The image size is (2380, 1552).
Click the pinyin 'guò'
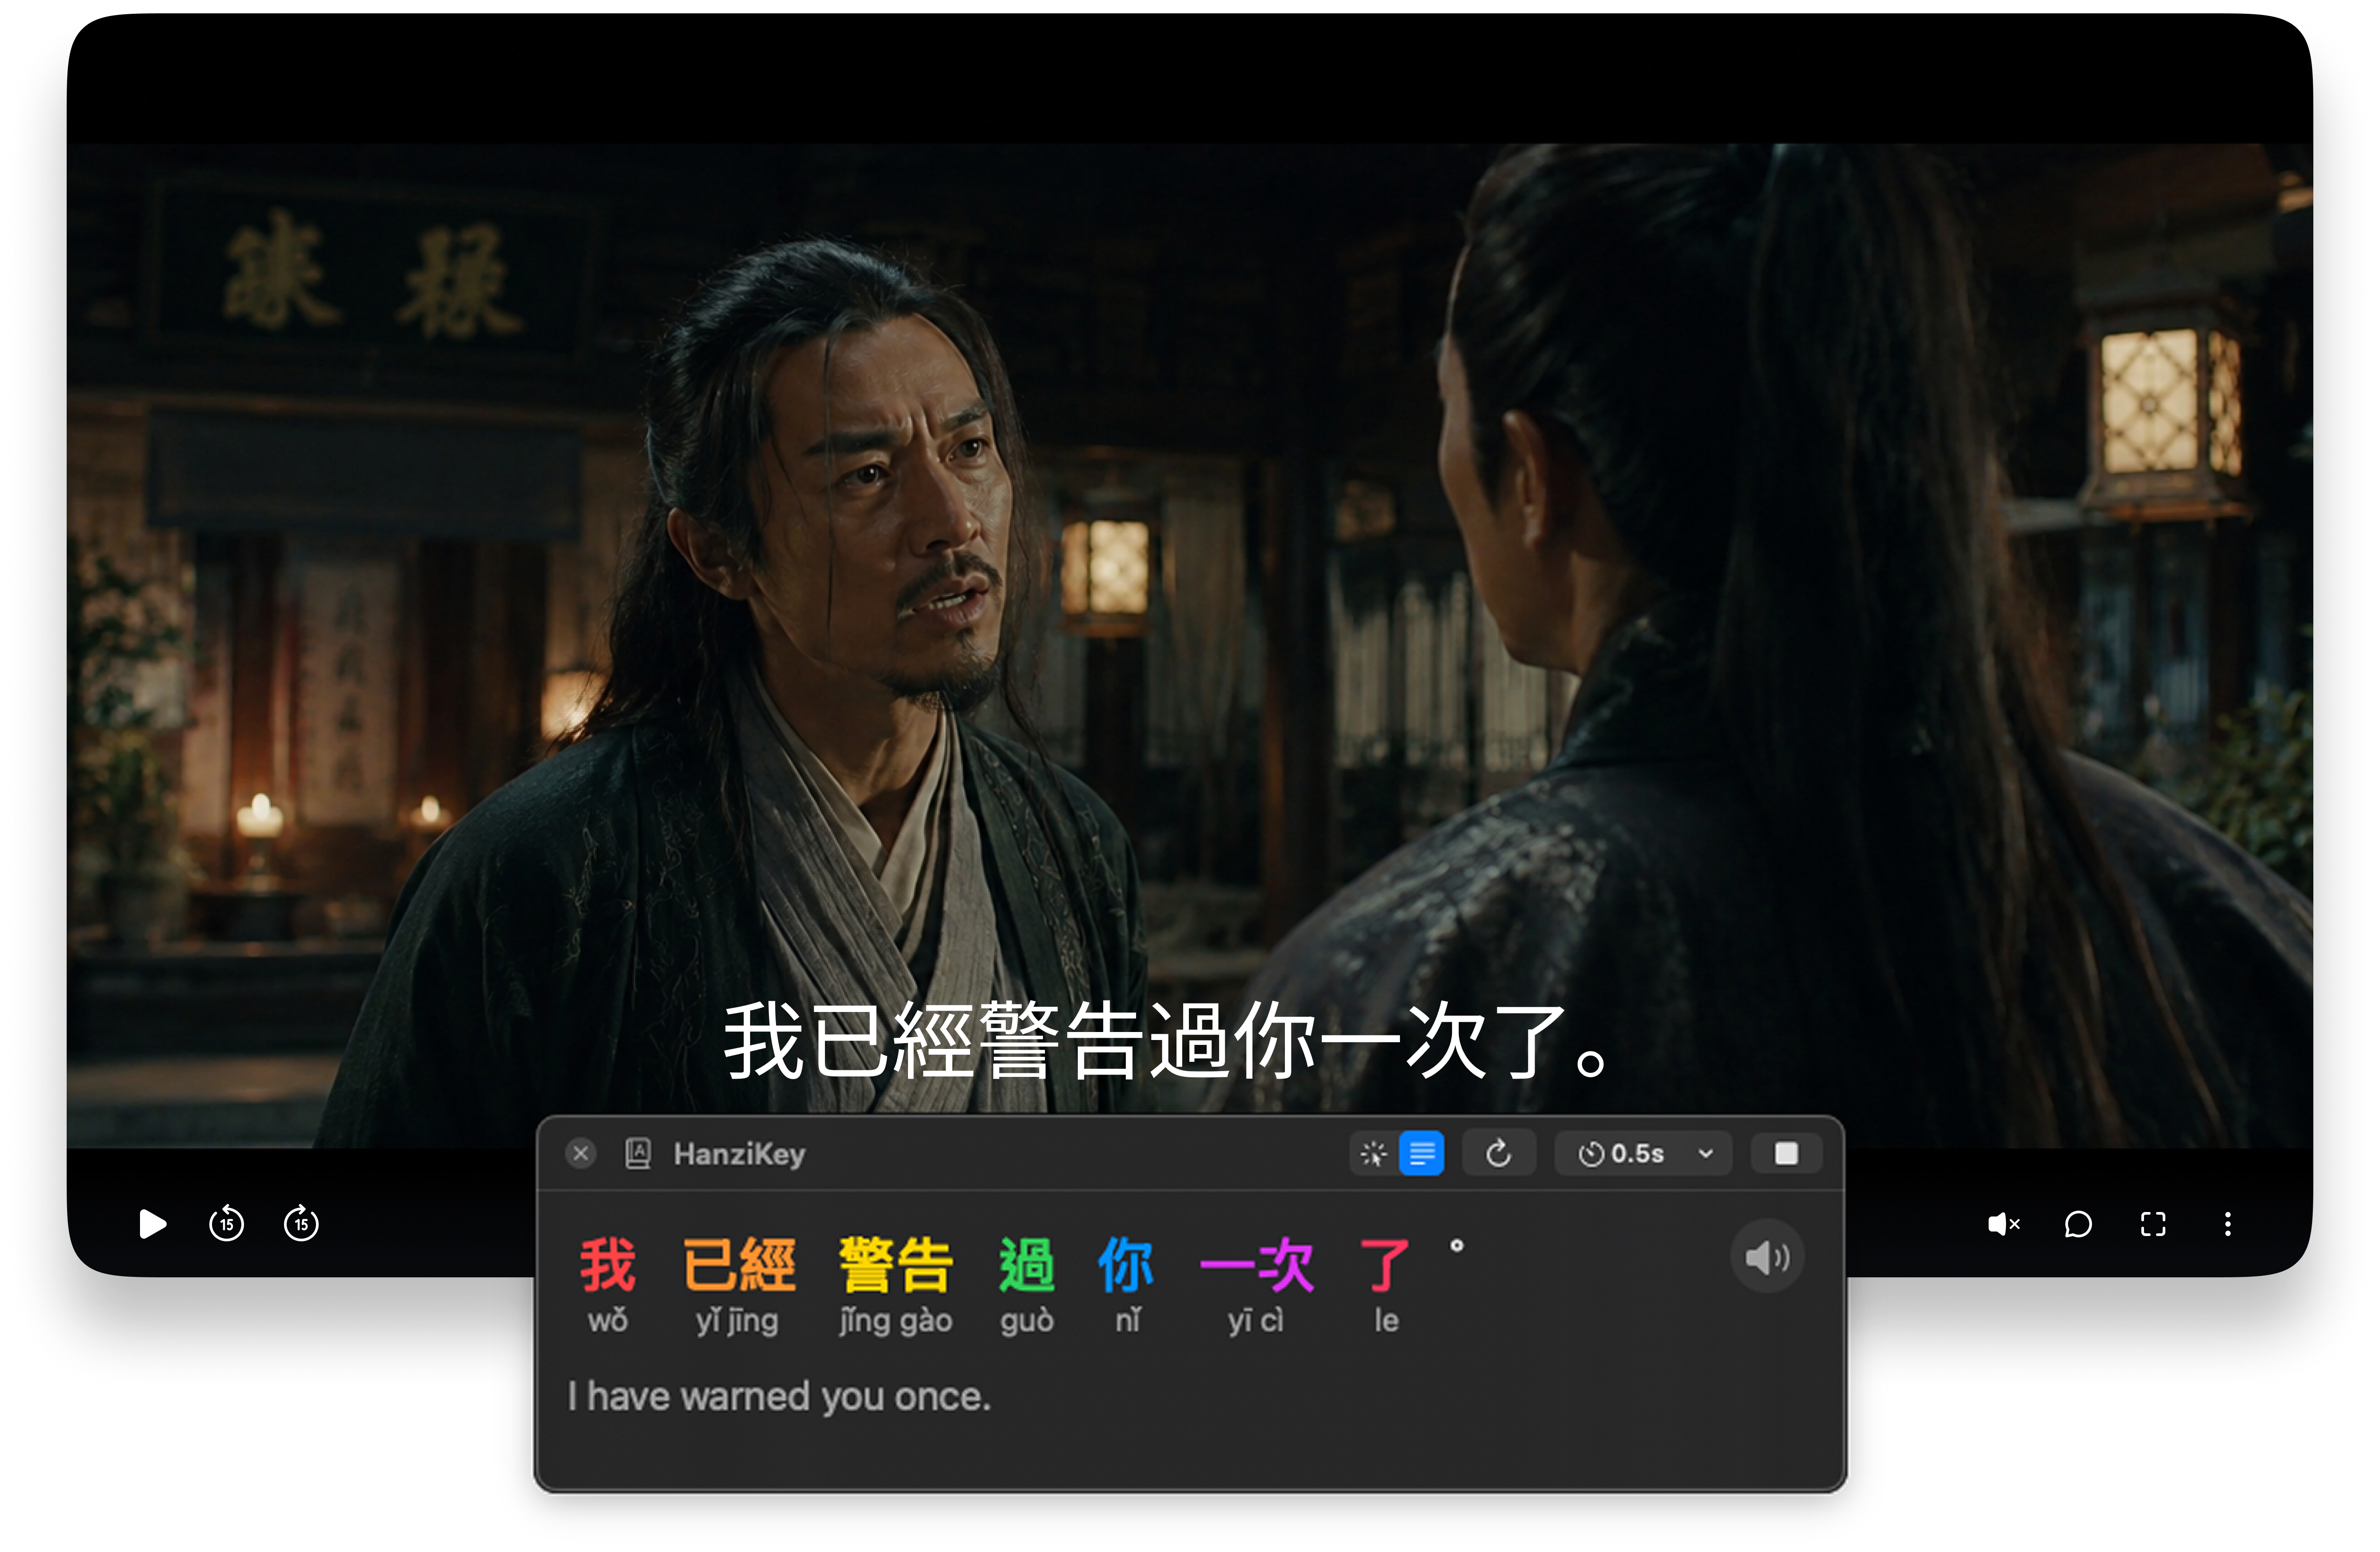(x=1027, y=1321)
